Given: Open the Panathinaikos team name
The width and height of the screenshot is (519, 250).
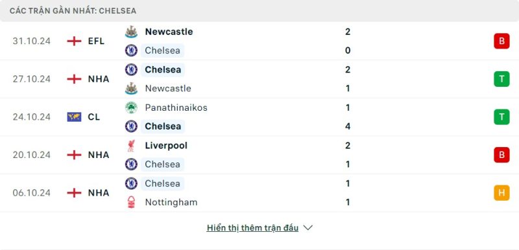Looking at the screenshot, I should (176, 108).
